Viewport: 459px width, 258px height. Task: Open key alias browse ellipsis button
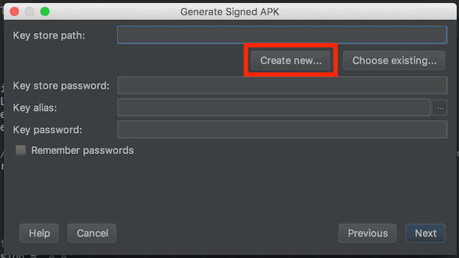pos(440,108)
